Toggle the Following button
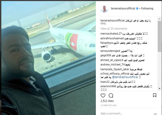 pos(147,8)
